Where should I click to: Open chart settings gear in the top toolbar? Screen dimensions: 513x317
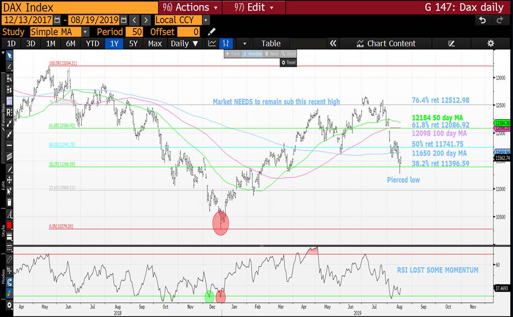490,44
